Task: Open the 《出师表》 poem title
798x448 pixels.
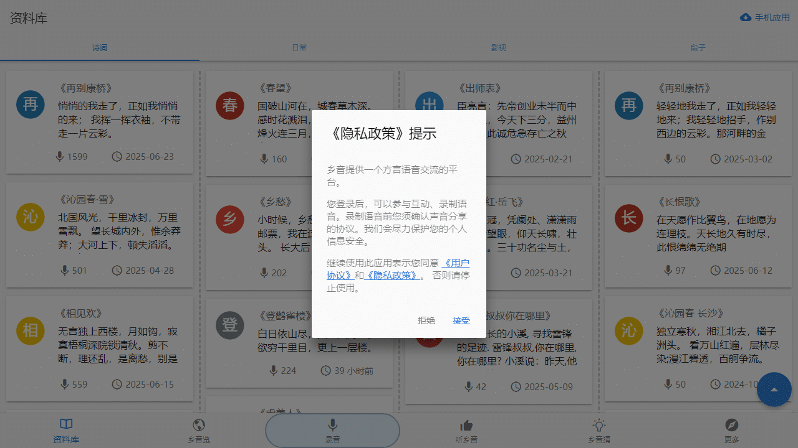Action: [479, 88]
